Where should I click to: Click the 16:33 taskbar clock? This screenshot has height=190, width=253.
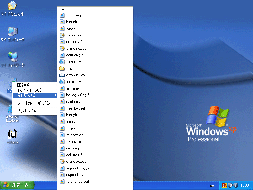coord(244,185)
